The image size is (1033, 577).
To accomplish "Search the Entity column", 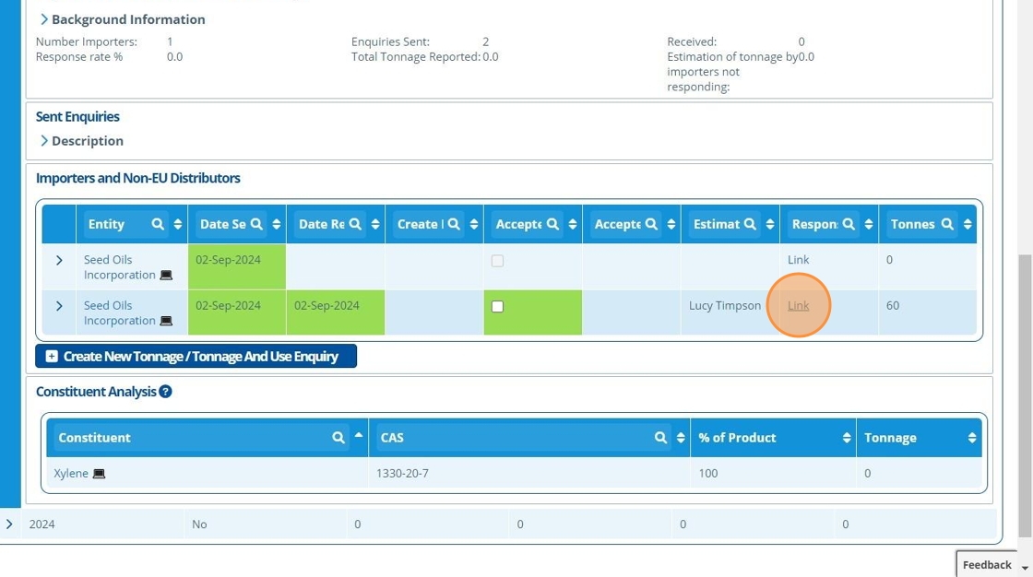I will point(158,224).
